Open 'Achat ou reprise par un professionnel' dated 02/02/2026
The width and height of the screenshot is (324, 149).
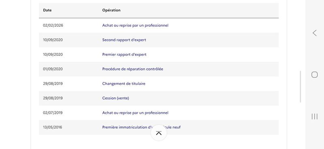[135, 25]
